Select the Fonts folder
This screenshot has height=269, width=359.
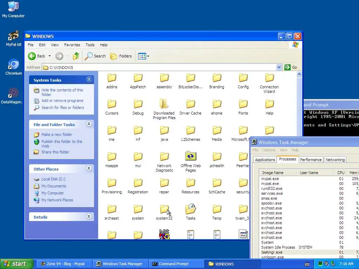click(243, 108)
